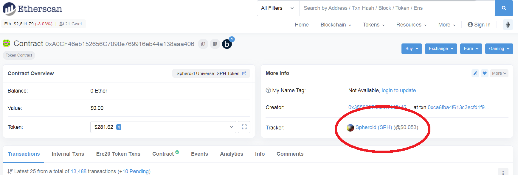Expand the Tokens menu
The width and height of the screenshot is (518, 175).
point(374,25)
